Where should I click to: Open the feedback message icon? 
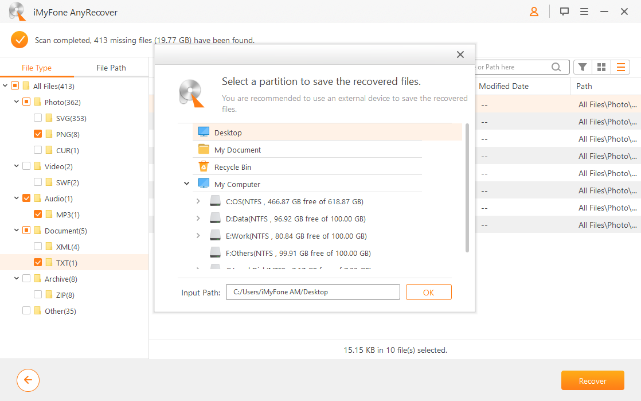tap(564, 11)
